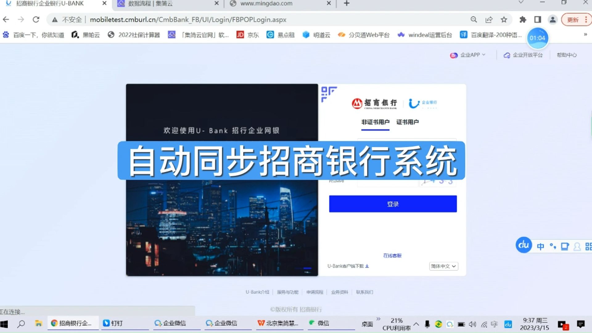The height and width of the screenshot is (333, 592).
Task: Open the 申请流程 footer link
Action: [314, 292]
